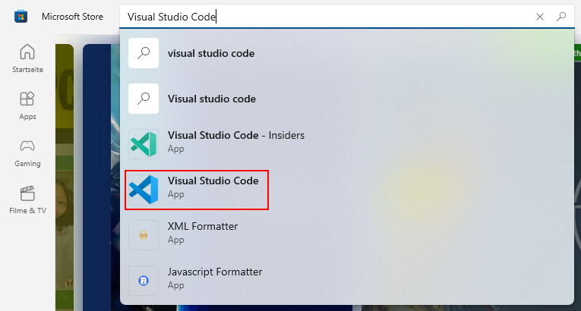Click the XML Formatter app icon

(144, 235)
